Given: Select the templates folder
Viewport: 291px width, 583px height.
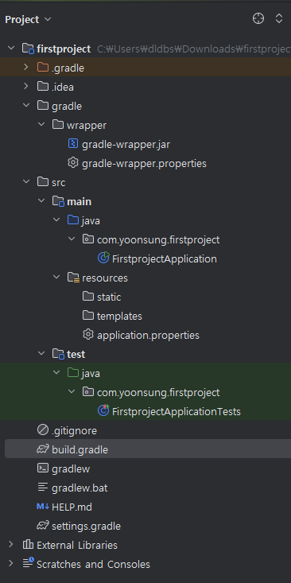Looking at the screenshot, I should click(119, 316).
